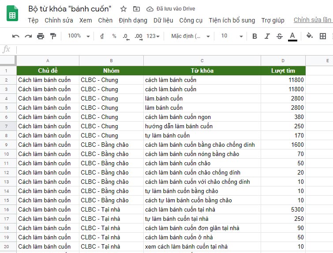
Task: Select cell 'tự làm bánh cuốn bằng chảo'
Action: pyautogui.click(x=202, y=191)
